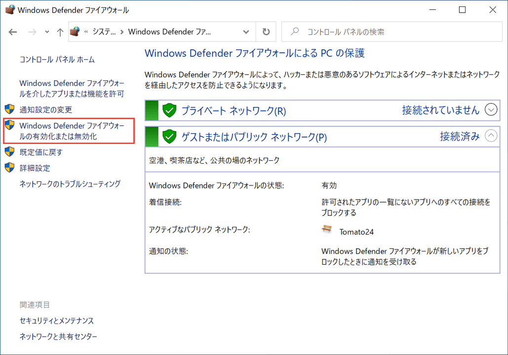Click プライベート ネットワーク(R) heading
Image resolution: width=508 pixels, height=355 pixels.
[x=234, y=110]
